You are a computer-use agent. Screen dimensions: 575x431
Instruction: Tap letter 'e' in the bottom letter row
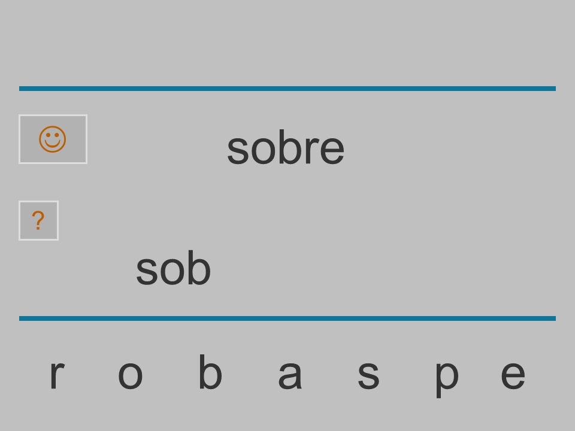[x=513, y=375]
